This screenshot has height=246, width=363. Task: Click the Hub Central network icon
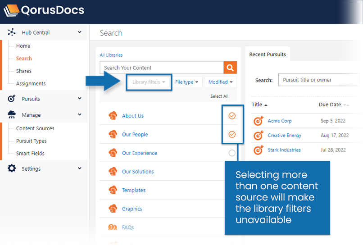tap(12, 32)
